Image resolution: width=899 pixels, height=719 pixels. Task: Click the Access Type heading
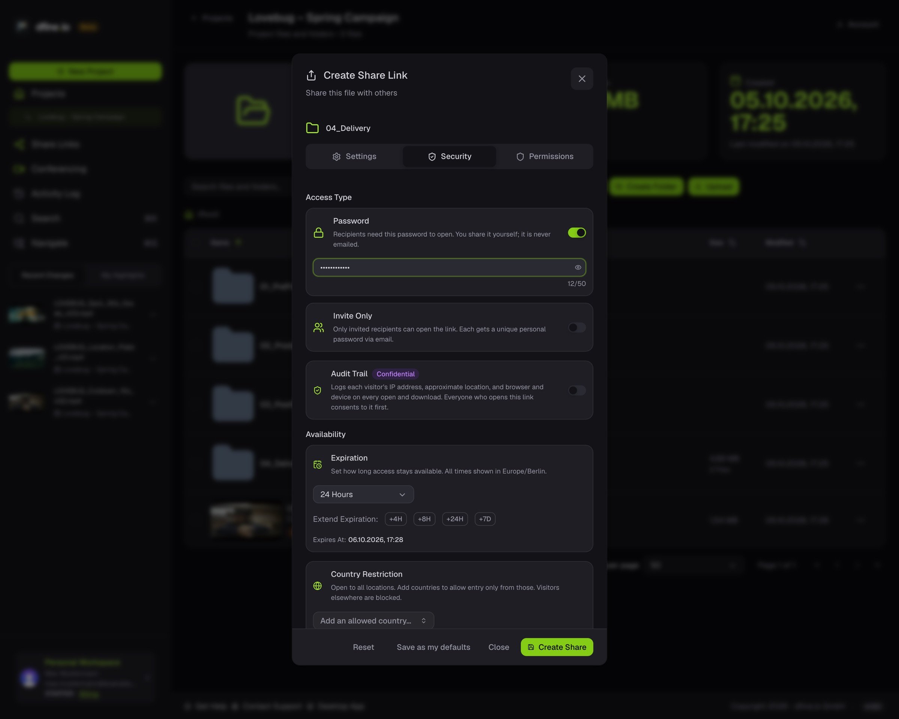coord(329,197)
